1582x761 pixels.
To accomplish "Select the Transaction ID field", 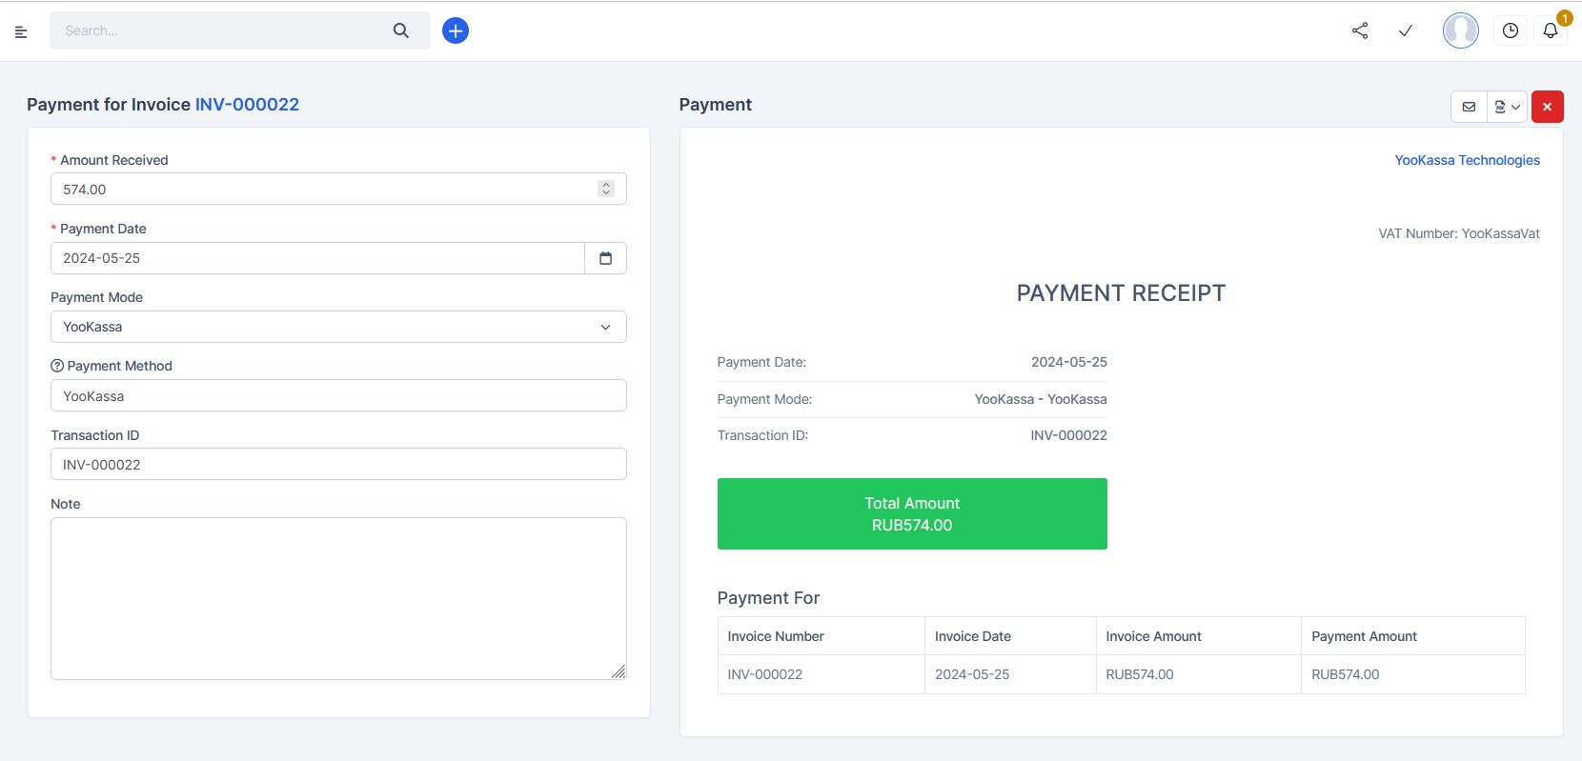I will [x=337, y=464].
